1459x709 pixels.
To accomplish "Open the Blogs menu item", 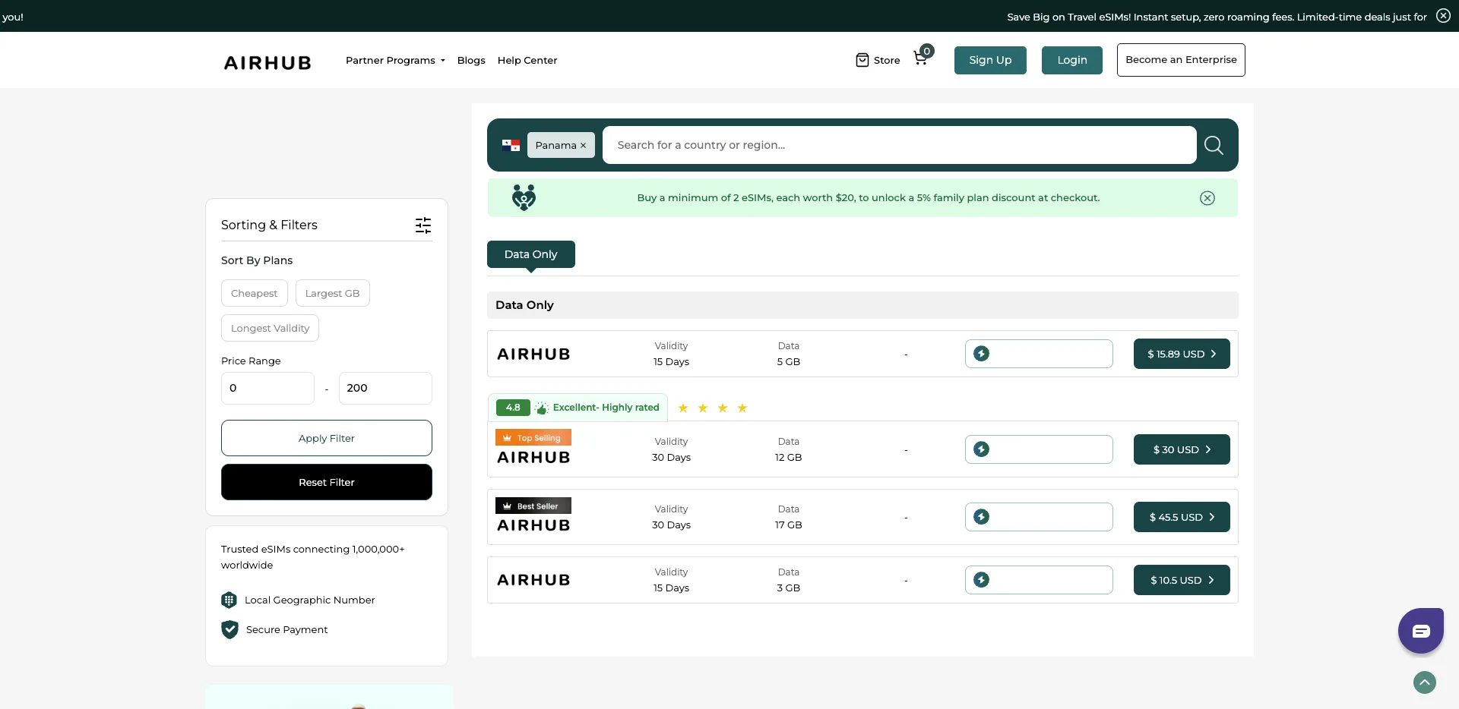I will (471, 60).
